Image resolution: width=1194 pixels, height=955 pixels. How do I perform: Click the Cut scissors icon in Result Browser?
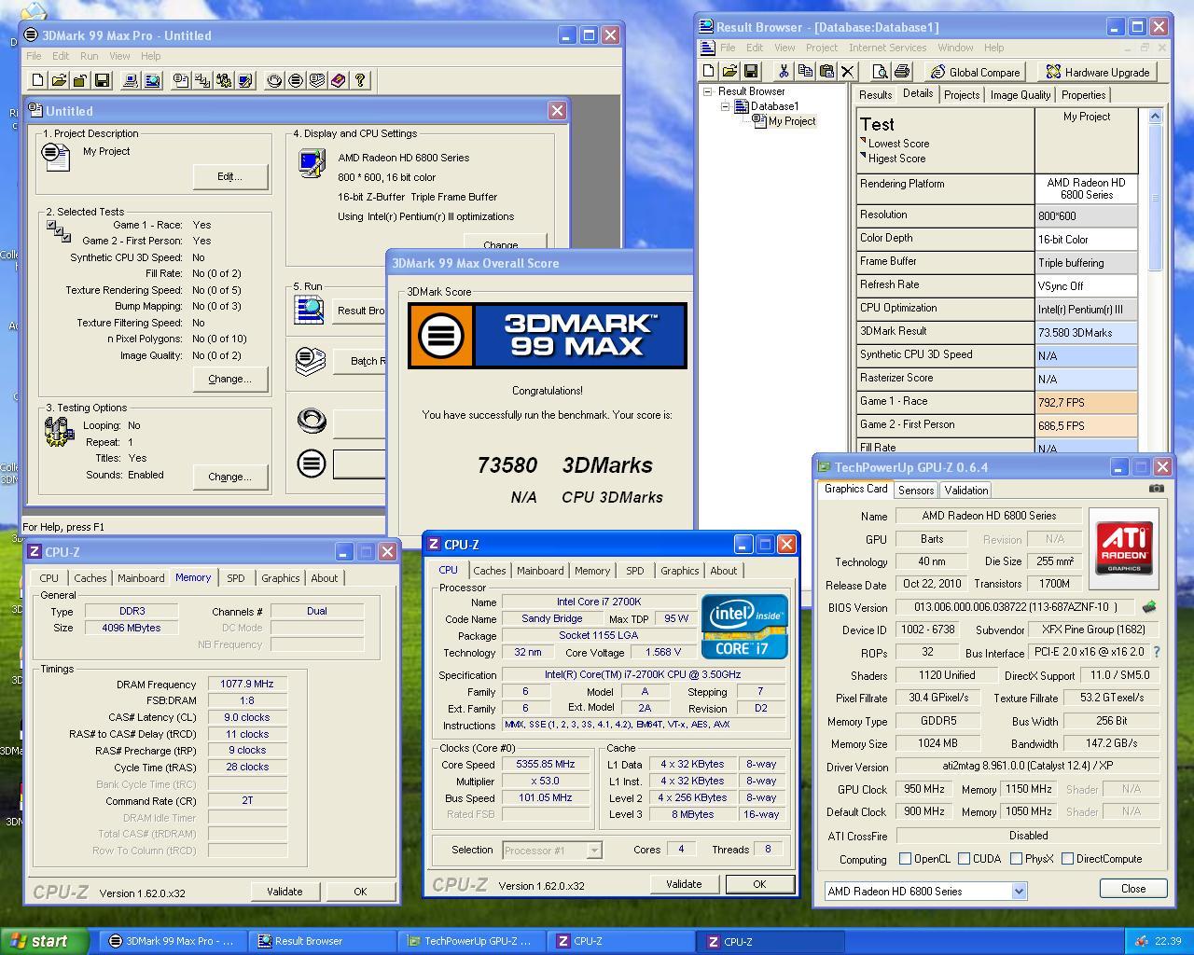[784, 71]
